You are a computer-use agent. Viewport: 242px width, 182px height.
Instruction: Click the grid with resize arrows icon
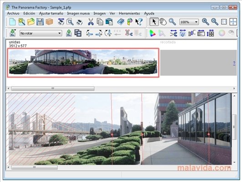[210, 33]
